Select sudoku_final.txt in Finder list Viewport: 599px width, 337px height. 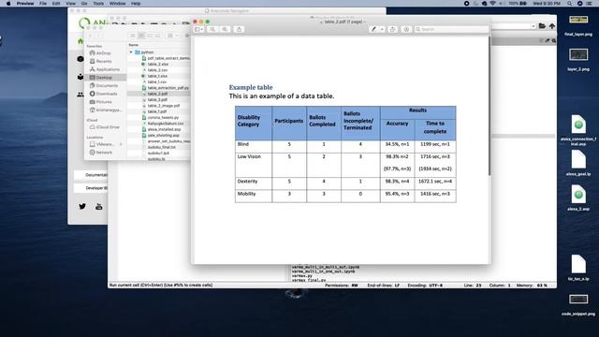click(162, 147)
